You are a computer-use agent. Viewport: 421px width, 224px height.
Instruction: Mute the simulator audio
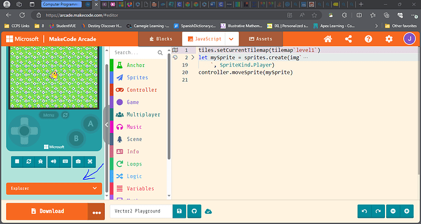pos(54,162)
